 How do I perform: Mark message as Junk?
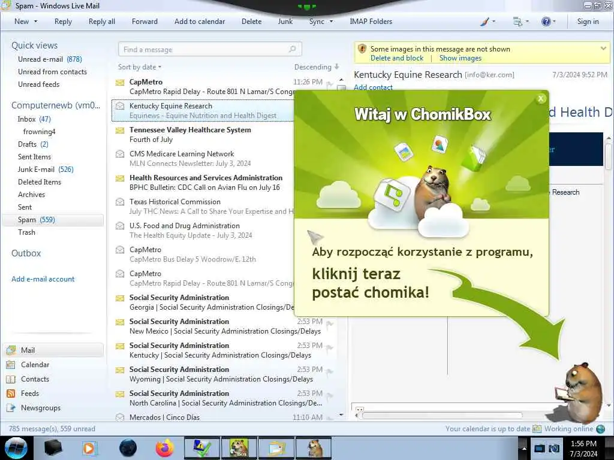[285, 22]
